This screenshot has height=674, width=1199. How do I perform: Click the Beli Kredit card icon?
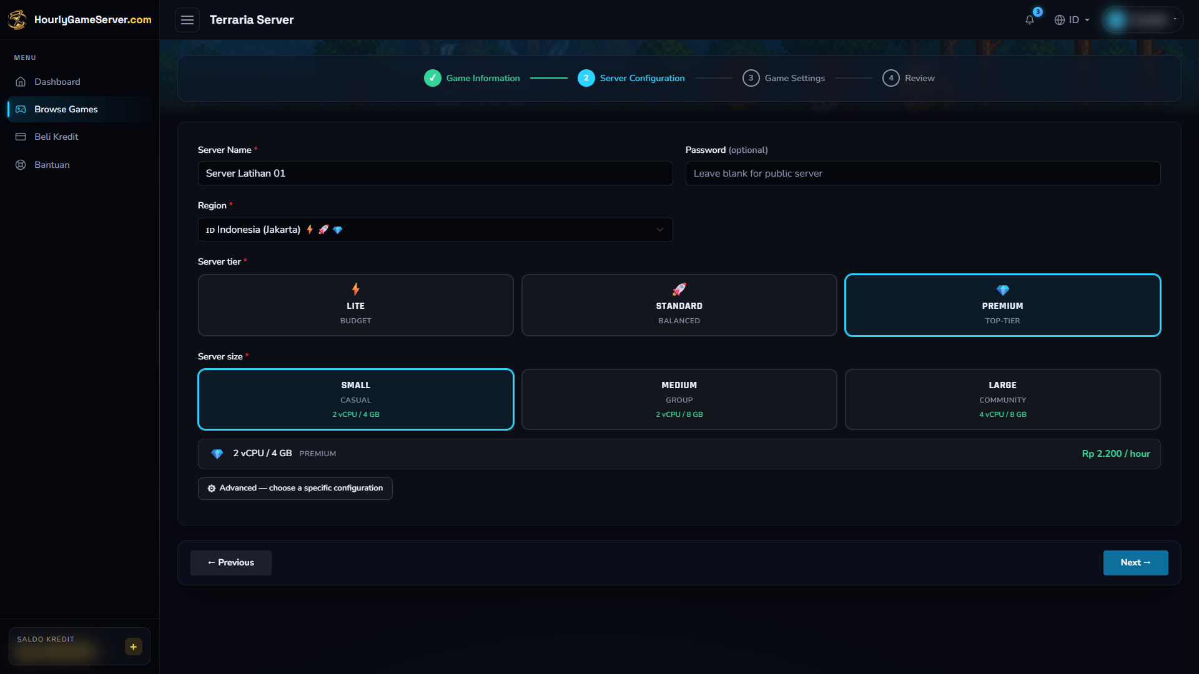[21, 137]
